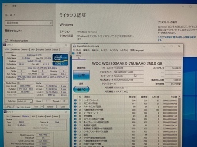Image resolution: width=197 pixels, height=147 pixels.
Task: Click status orb of attribute C6 row
Action: pos(75,144)
